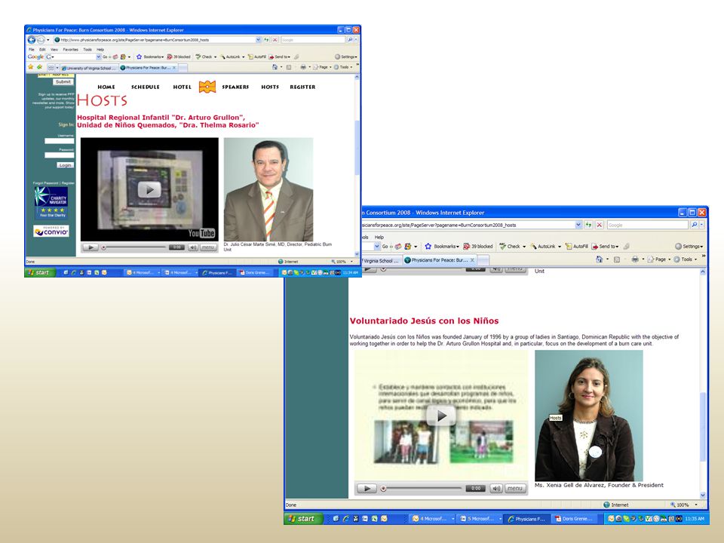
Task: Click the SPEAKERS navigation link
Action: (235, 87)
